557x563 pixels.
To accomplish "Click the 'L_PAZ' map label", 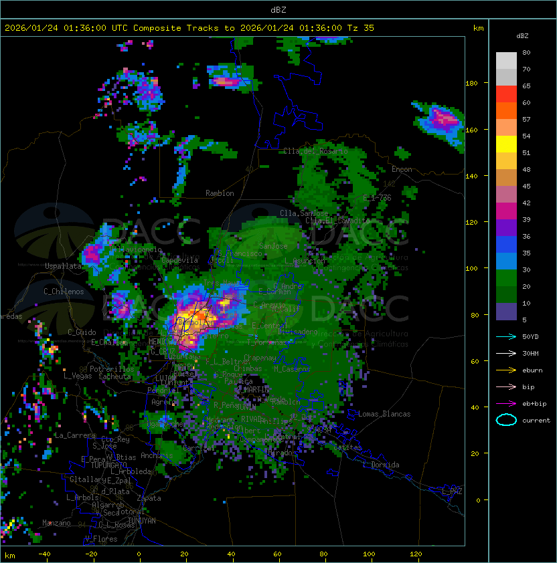I will coord(452,491).
